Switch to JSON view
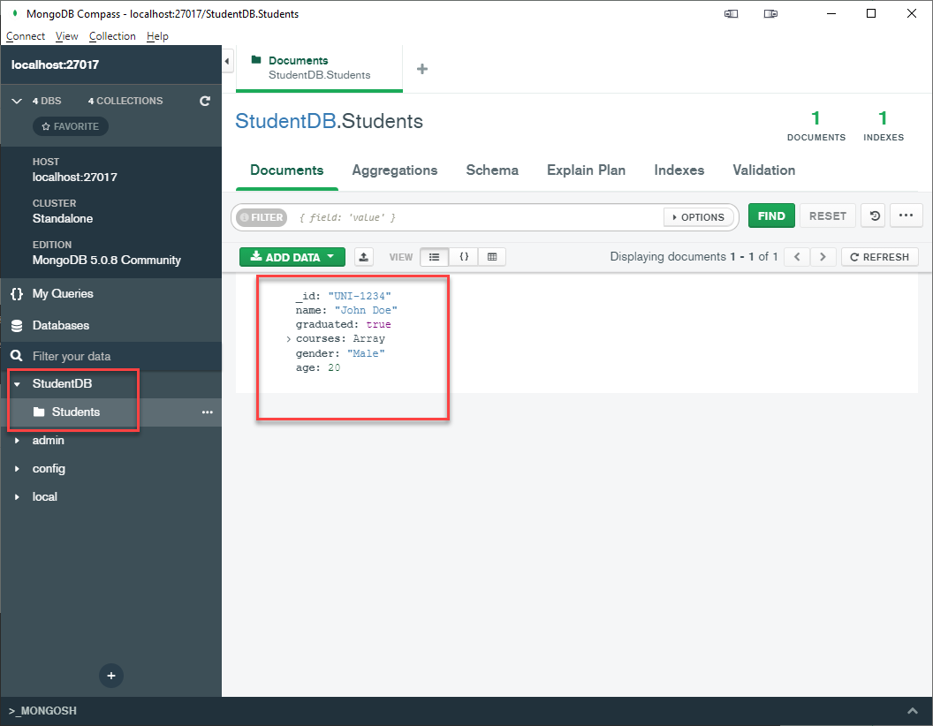 click(464, 257)
